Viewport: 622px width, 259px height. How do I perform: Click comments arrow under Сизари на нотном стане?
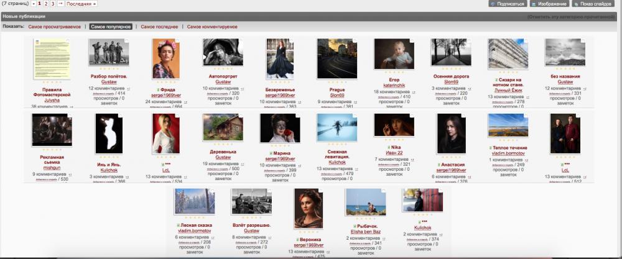(x=527, y=97)
